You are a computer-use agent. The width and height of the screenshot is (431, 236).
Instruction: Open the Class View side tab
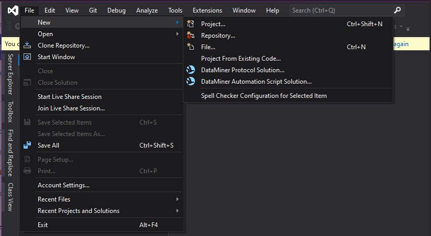[x=10, y=197]
